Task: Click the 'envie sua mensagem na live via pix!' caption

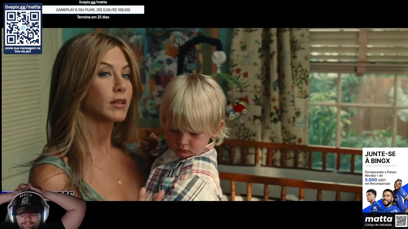Action: (x=23, y=50)
